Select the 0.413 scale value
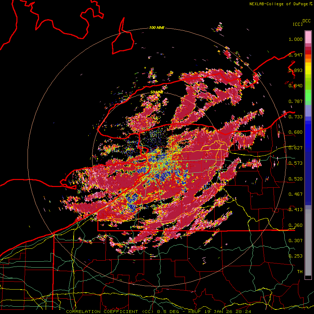 click(x=296, y=210)
